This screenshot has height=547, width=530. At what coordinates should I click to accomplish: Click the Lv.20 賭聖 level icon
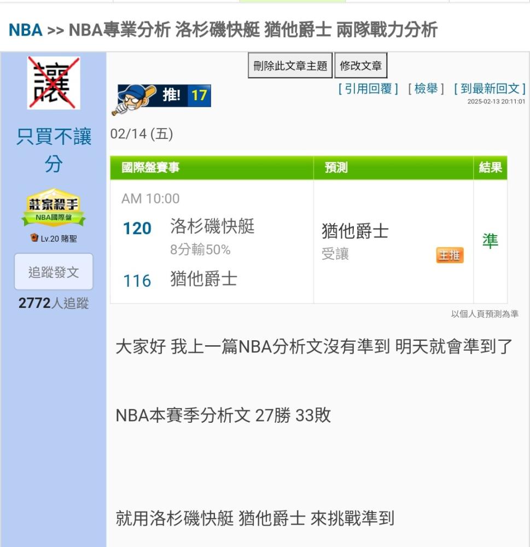click(x=34, y=238)
